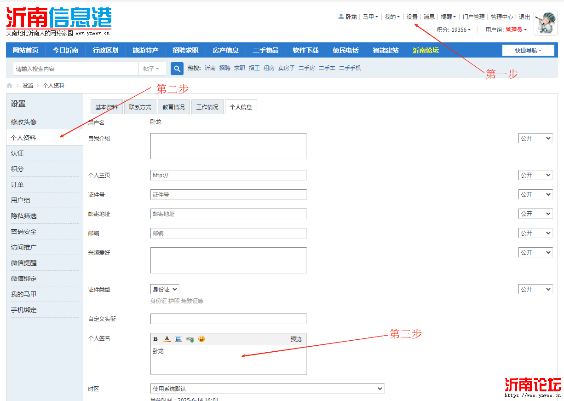Viewport: 564px width, 401px height.
Task: Select the Bold formatting icon in signature editor
Action: pyautogui.click(x=155, y=339)
